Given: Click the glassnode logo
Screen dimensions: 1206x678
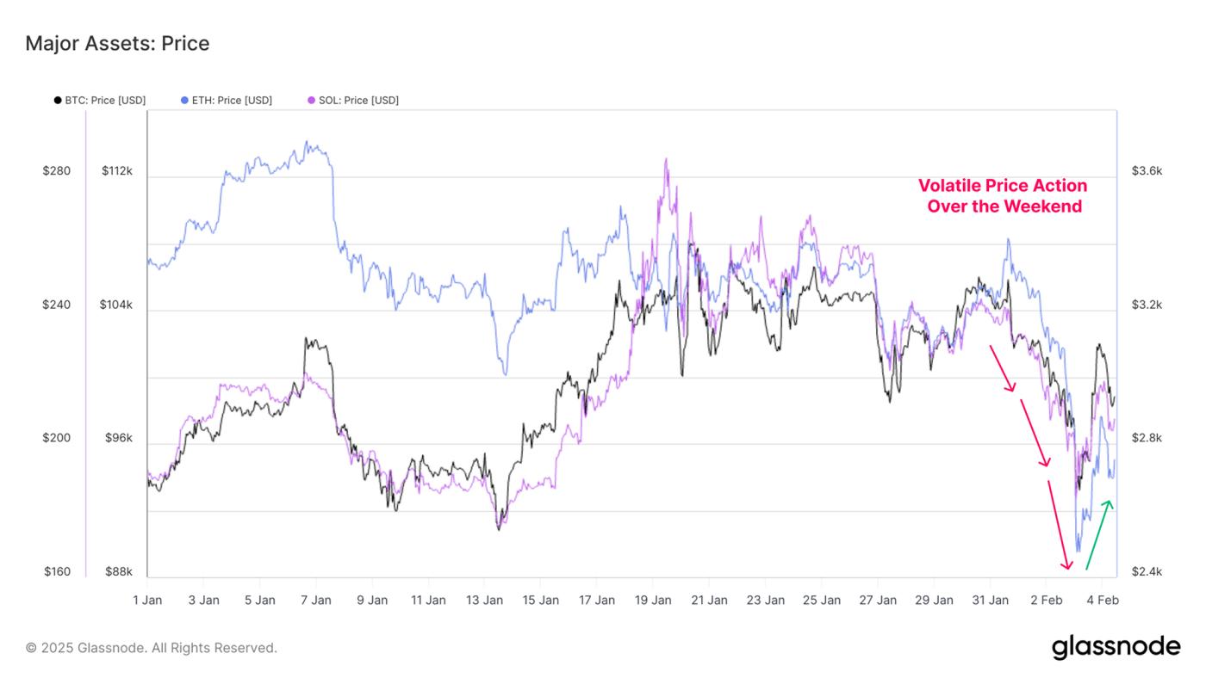Looking at the screenshot, I should tap(1116, 648).
